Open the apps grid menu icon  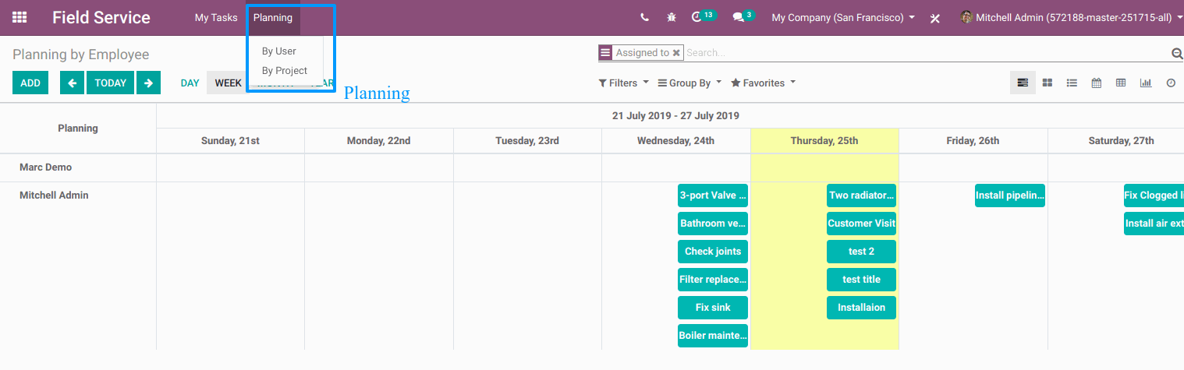point(19,17)
